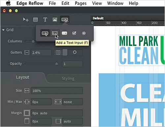This screenshot has width=165, height=127.
Task: Select the Image tool
Action: point(55,19)
